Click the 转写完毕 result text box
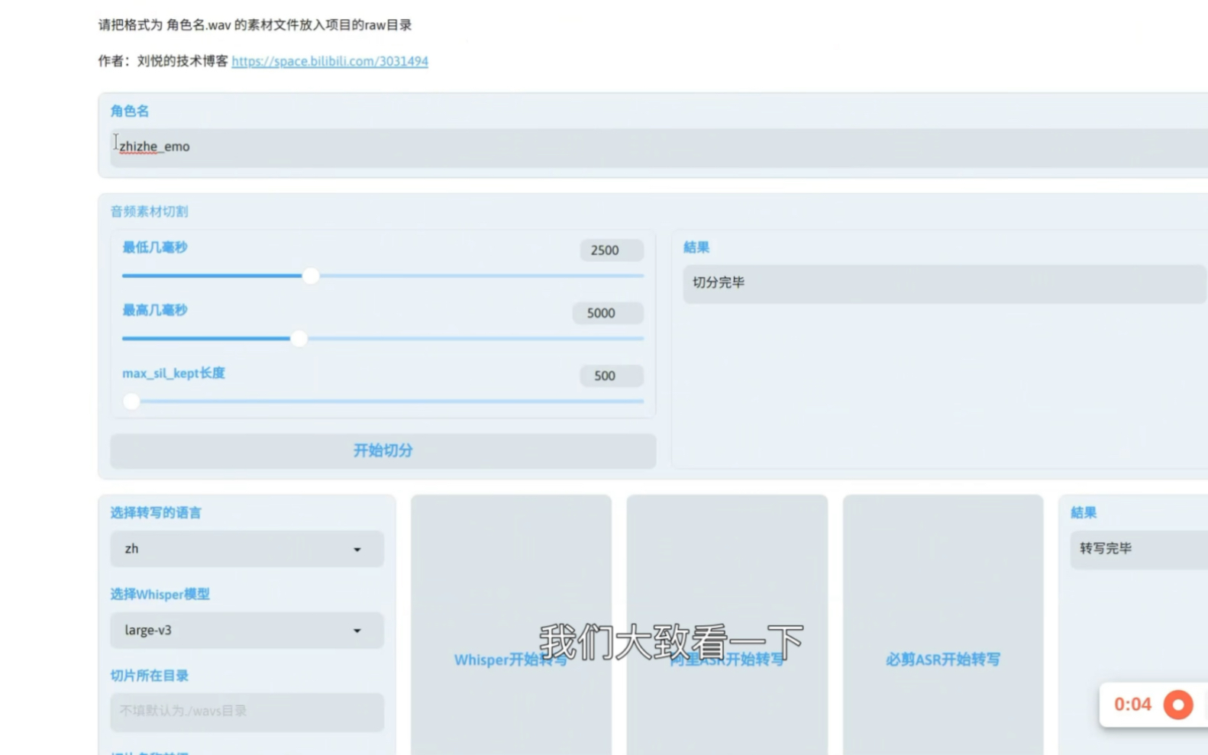Image resolution: width=1208 pixels, height=755 pixels. click(1139, 549)
